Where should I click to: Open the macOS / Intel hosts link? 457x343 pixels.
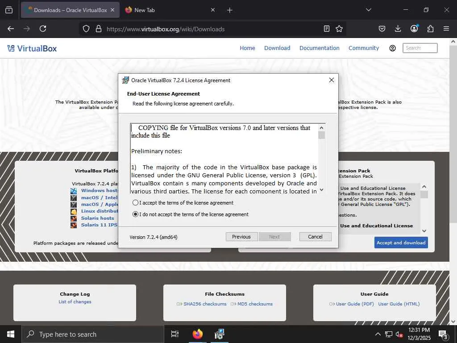[x=100, y=198]
